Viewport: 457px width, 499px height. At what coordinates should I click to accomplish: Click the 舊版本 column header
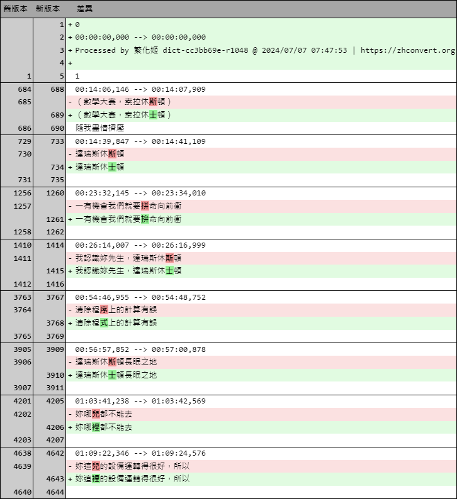pyautogui.click(x=15, y=9)
